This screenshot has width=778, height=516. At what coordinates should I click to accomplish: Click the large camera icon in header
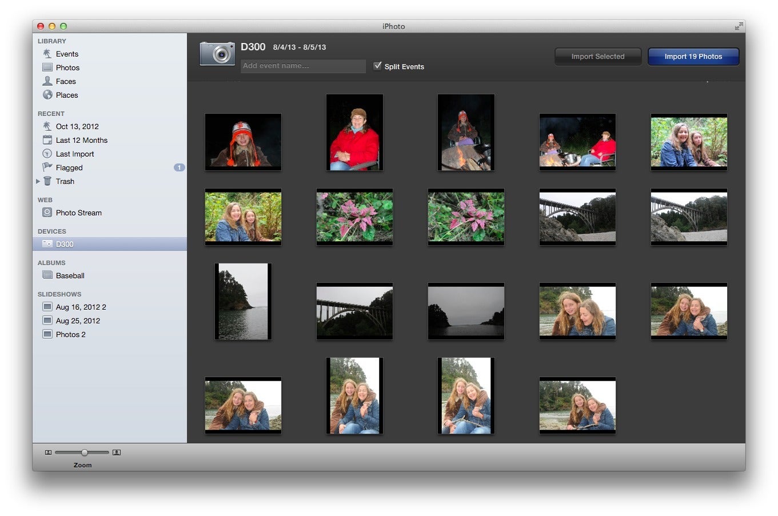coord(217,54)
